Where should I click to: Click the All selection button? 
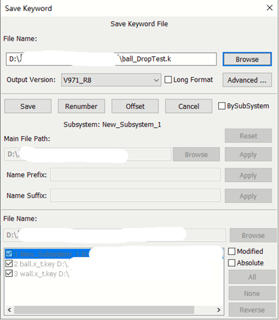pyautogui.click(x=252, y=277)
